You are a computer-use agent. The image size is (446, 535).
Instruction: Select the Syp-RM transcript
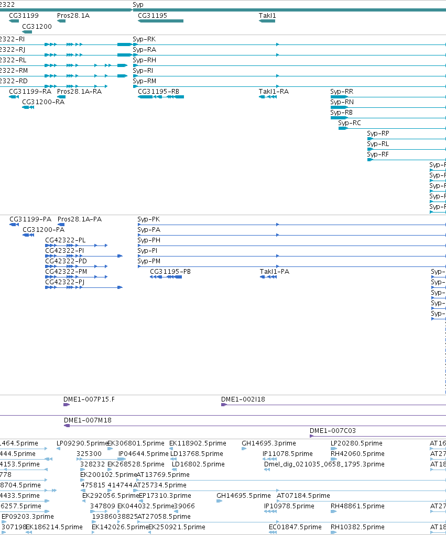pos(289,87)
